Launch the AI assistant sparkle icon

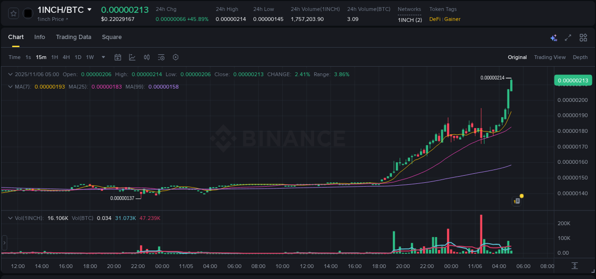pos(554,37)
